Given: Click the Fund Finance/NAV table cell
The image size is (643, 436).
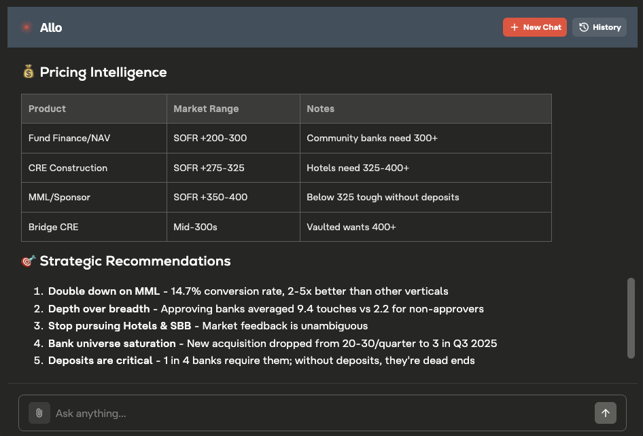Looking at the screenshot, I should click(x=68, y=138).
